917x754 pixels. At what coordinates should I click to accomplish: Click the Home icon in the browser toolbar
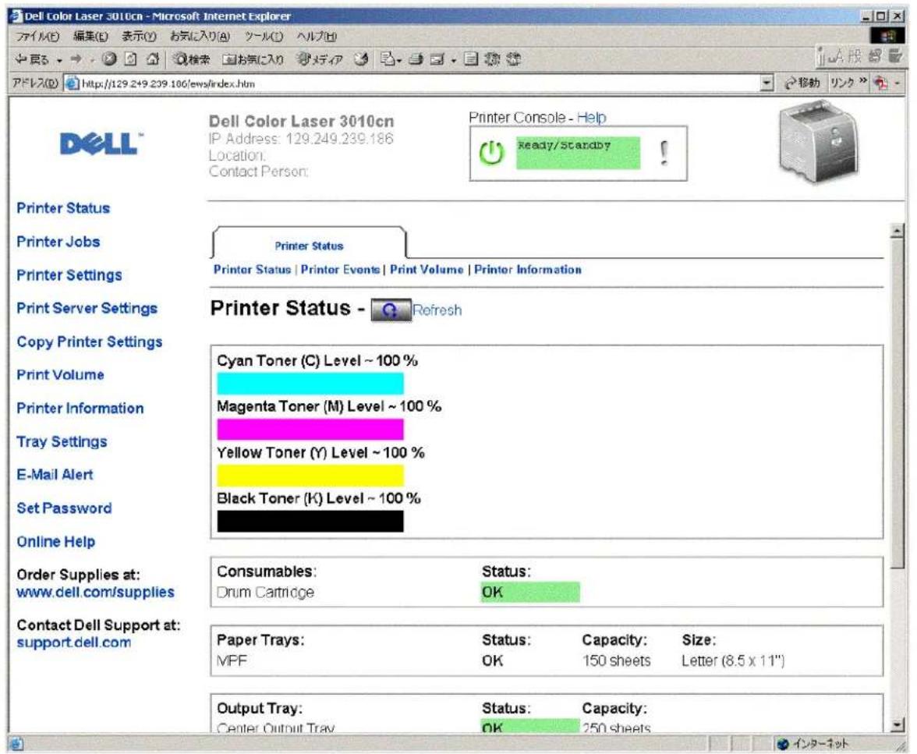pos(153,58)
